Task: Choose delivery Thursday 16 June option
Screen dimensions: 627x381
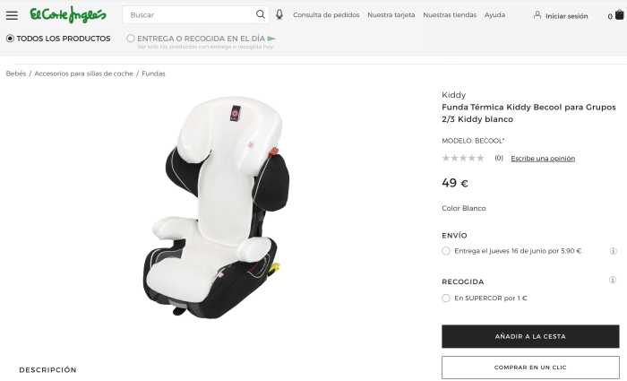Action: pyautogui.click(x=446, y=251)
